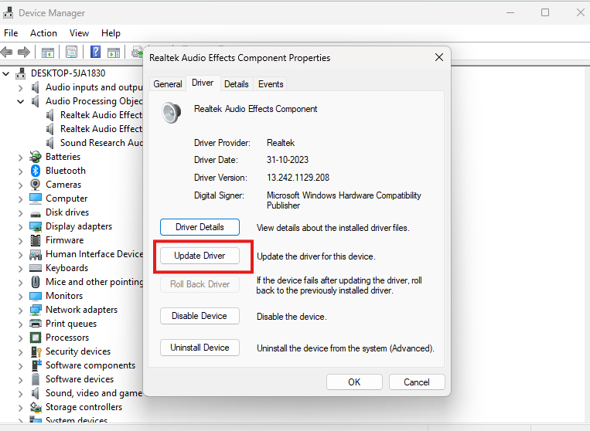Click the show/hide console tree toolbar icon
Image resolution: width=590 pixels, height=431 pixels.
tap(48, 53)
